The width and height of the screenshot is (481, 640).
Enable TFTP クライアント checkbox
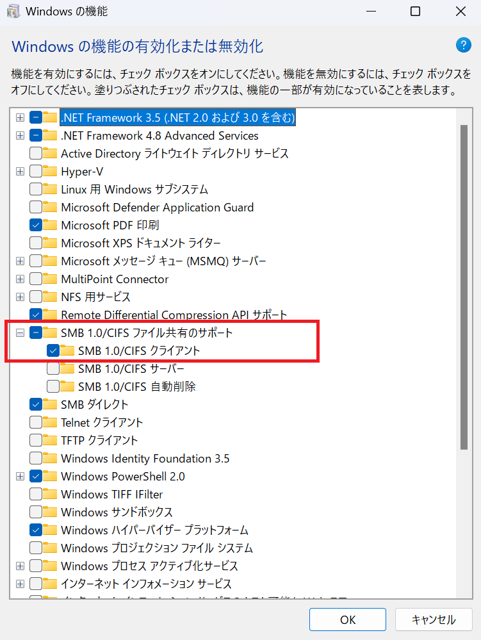pos(36,440)
